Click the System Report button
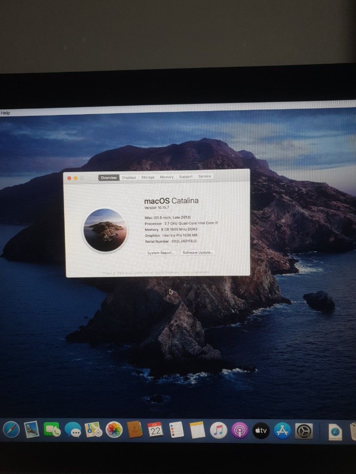 160,253
